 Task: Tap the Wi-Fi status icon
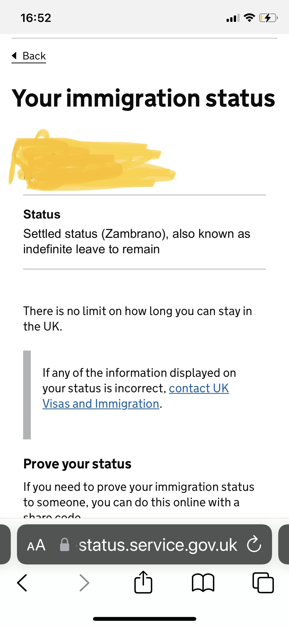coord(249,18)
